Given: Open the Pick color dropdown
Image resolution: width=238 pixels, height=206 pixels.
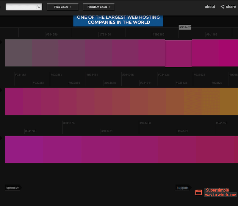Looking at the screenshot, I should point(62,7).
